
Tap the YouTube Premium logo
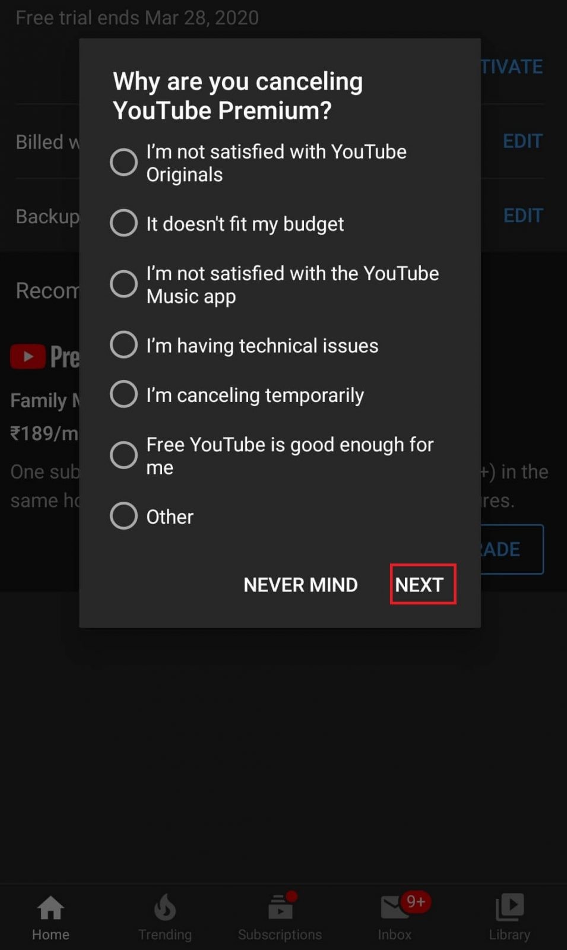[x=45, y=357]
